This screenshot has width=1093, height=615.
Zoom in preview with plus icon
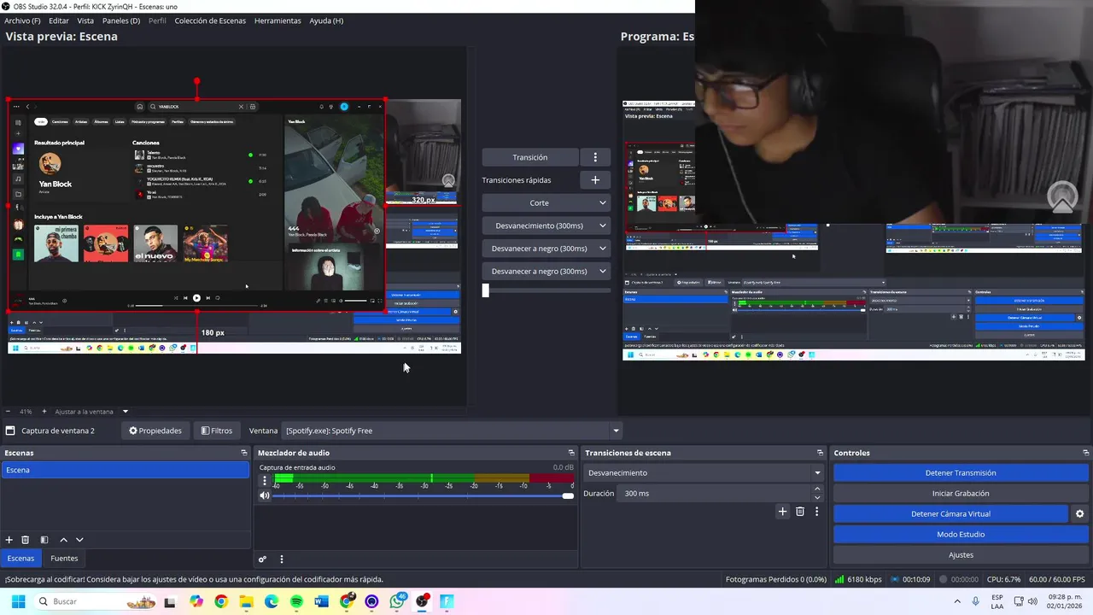click(44, 412)
